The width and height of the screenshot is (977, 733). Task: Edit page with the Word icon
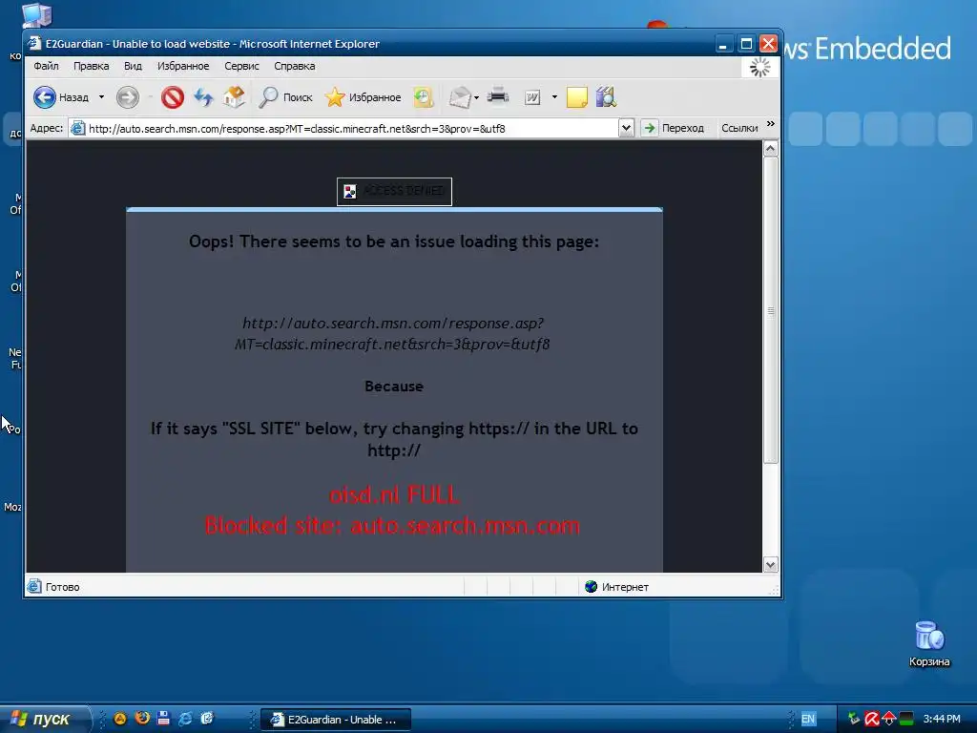(x=532, y=97)
